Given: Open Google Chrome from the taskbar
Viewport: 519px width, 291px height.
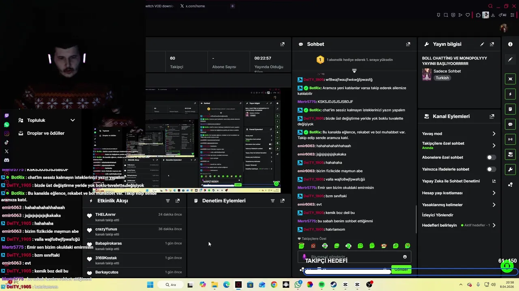Looking at the screenshot, I should click(274, 285).
